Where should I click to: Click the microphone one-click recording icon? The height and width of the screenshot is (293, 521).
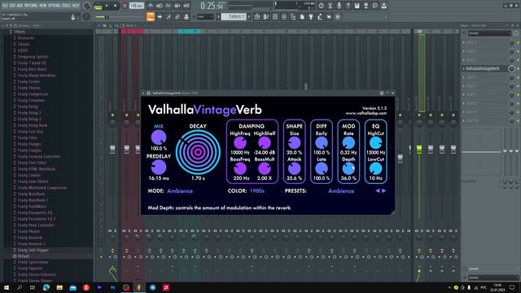tap(339, 6)
